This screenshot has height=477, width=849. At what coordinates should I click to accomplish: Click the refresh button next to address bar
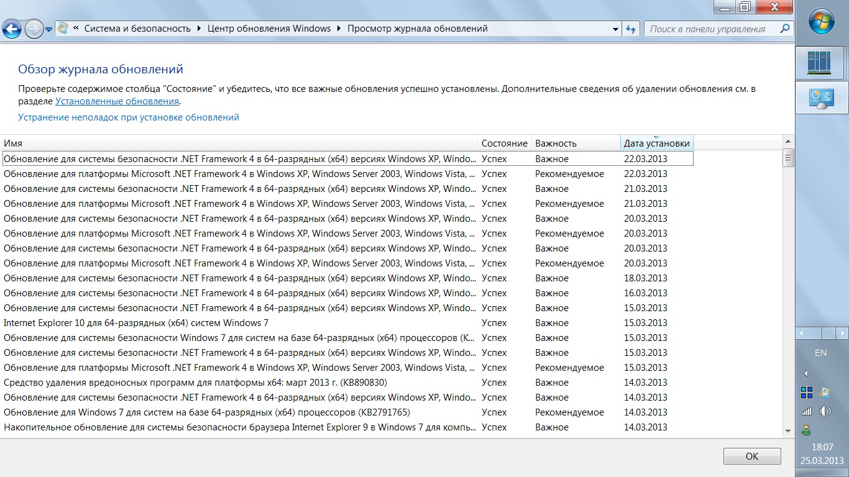click(631, 29)
